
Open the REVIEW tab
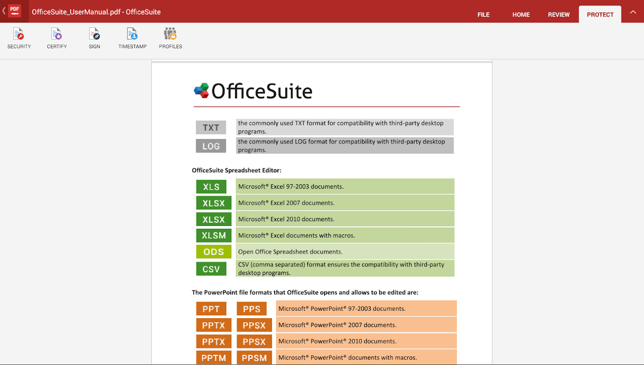point(559,15)
